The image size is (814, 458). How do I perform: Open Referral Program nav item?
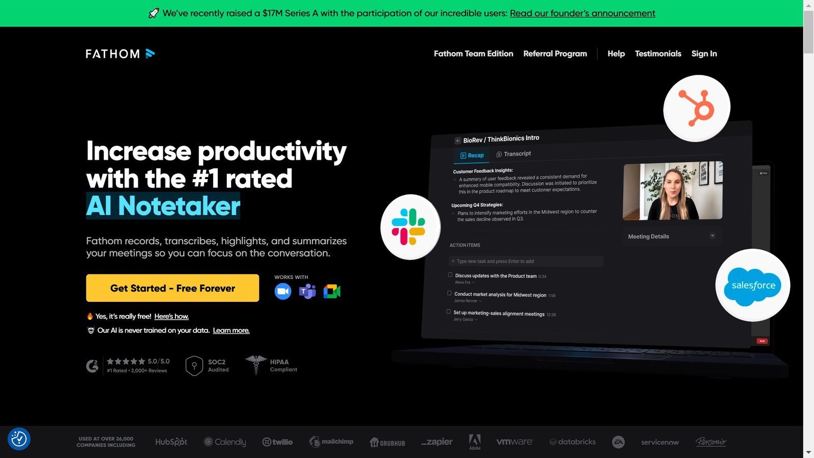coord(555,53)
